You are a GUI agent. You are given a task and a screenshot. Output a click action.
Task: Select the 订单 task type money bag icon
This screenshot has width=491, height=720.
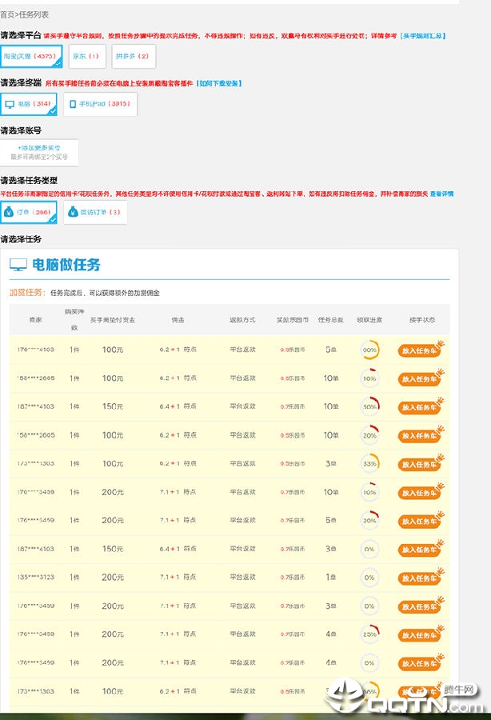(x=9, y=212)
